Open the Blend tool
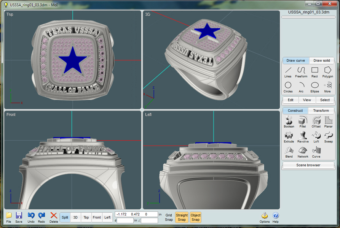This screenshot has height=228, width=340. click(x=289, y=152)
